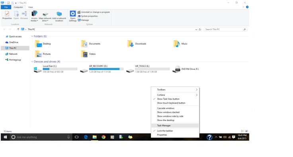The height and width of the screenshot is (157, 293).
Task: Click the Refresh button beside address bar
Action: click(200, 29)
